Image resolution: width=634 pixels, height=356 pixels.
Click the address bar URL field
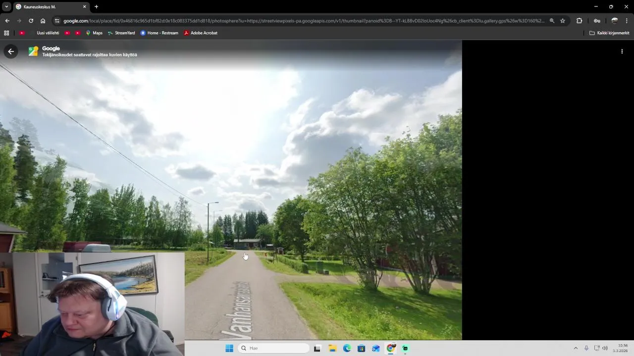(x=304, y=21)
